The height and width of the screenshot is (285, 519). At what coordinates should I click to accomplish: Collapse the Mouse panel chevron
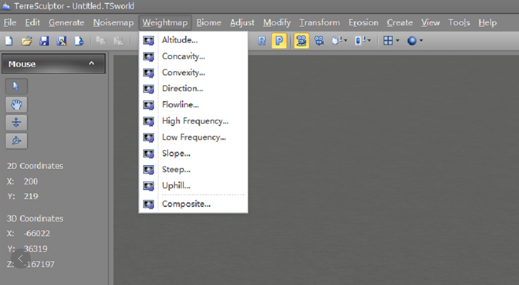pyautogui.click(x=92, y=64)
